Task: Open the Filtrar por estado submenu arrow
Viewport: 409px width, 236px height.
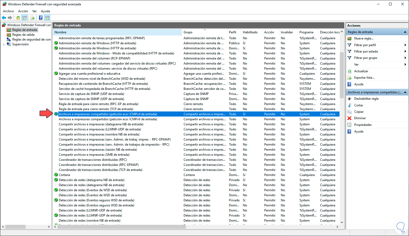Action: (x=405, y=51)
